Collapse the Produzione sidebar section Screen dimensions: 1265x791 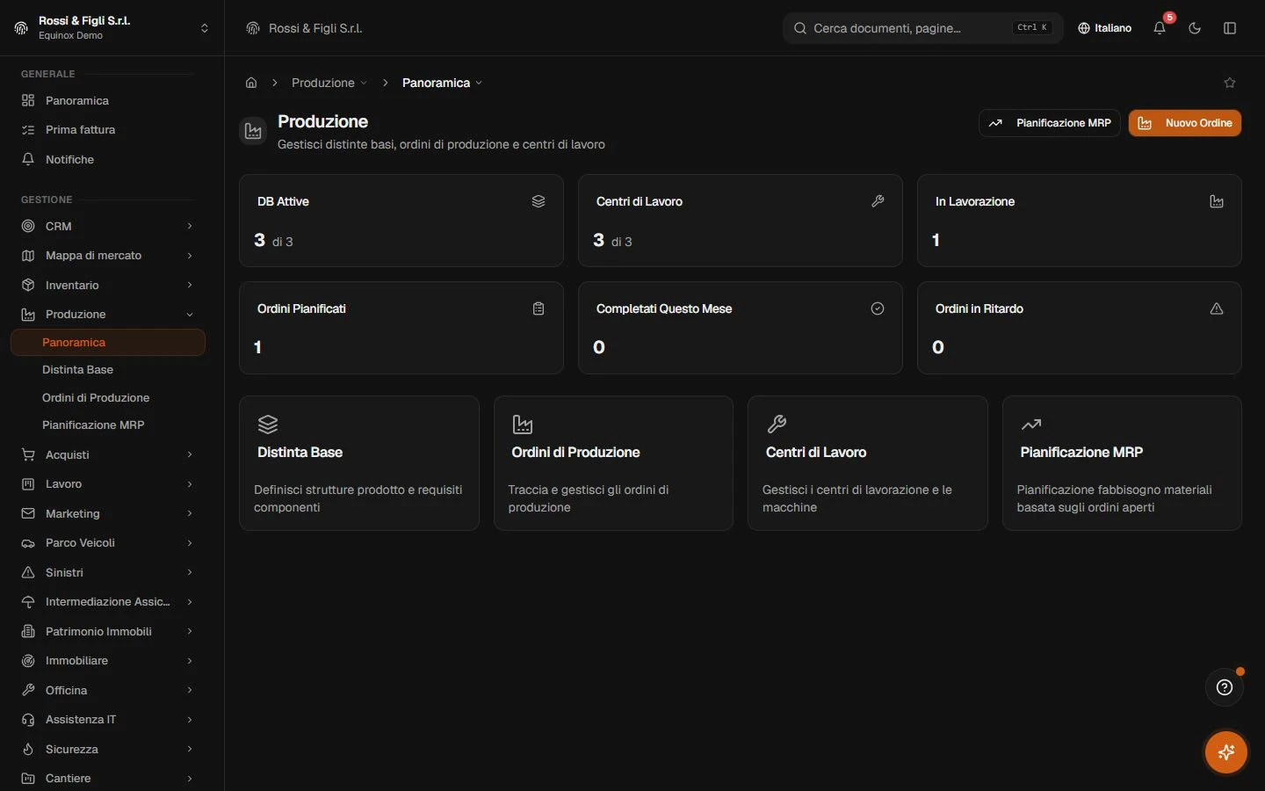(x=108, y=315)
